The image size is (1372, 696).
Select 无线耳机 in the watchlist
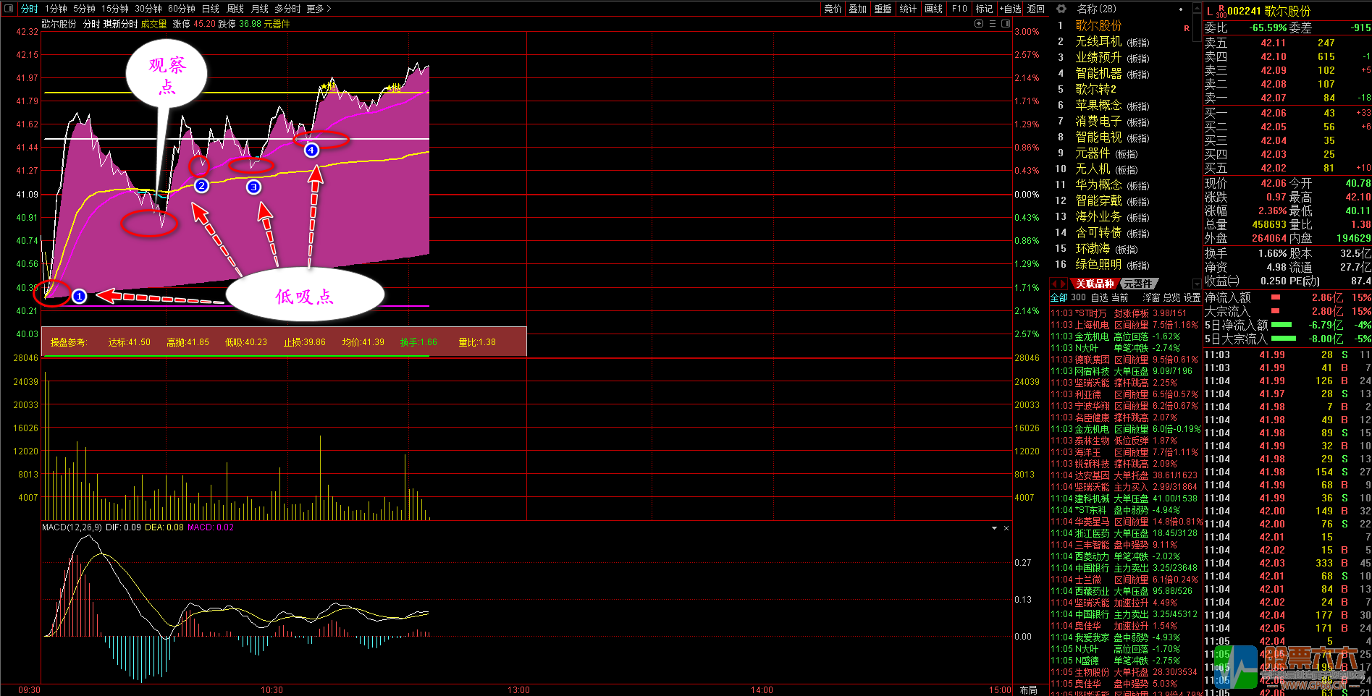point(1098,42)
